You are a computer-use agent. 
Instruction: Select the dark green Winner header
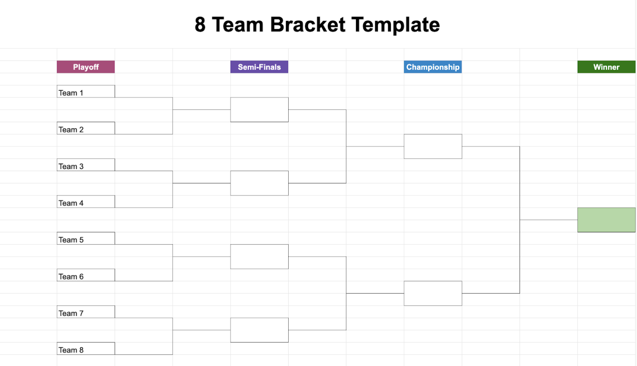(x=606, y=67)
